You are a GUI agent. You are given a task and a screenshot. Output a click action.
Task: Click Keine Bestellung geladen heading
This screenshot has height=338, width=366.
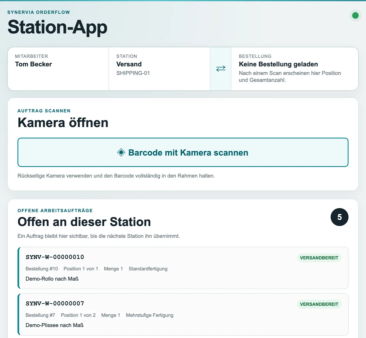pos(278,64)
